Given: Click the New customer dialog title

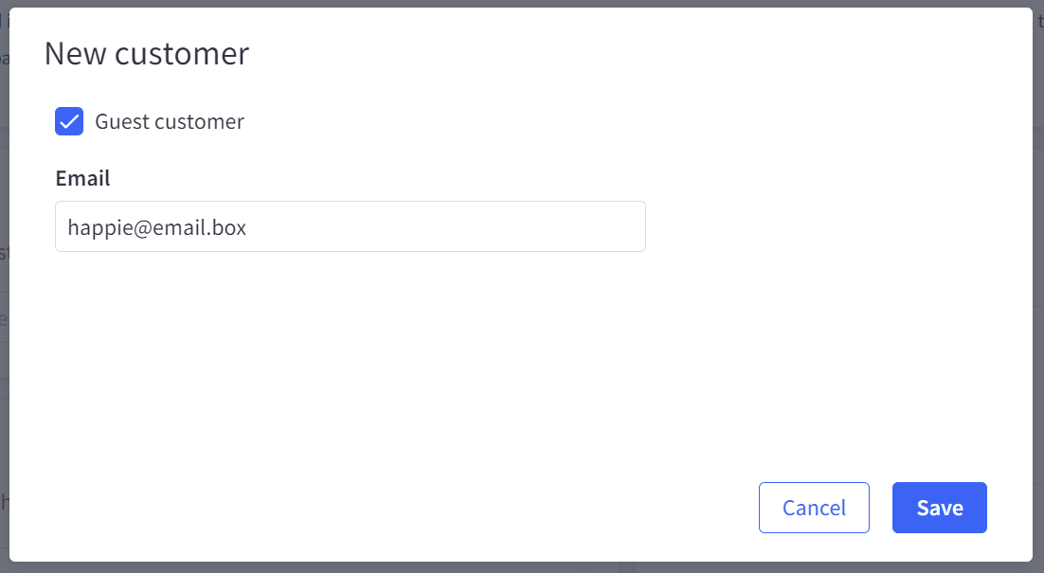Looking at the screenshot, I should tap(147, 54).
